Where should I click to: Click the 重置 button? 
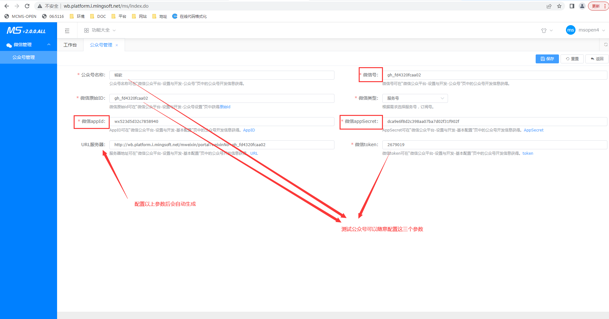[x=572, y=59]
